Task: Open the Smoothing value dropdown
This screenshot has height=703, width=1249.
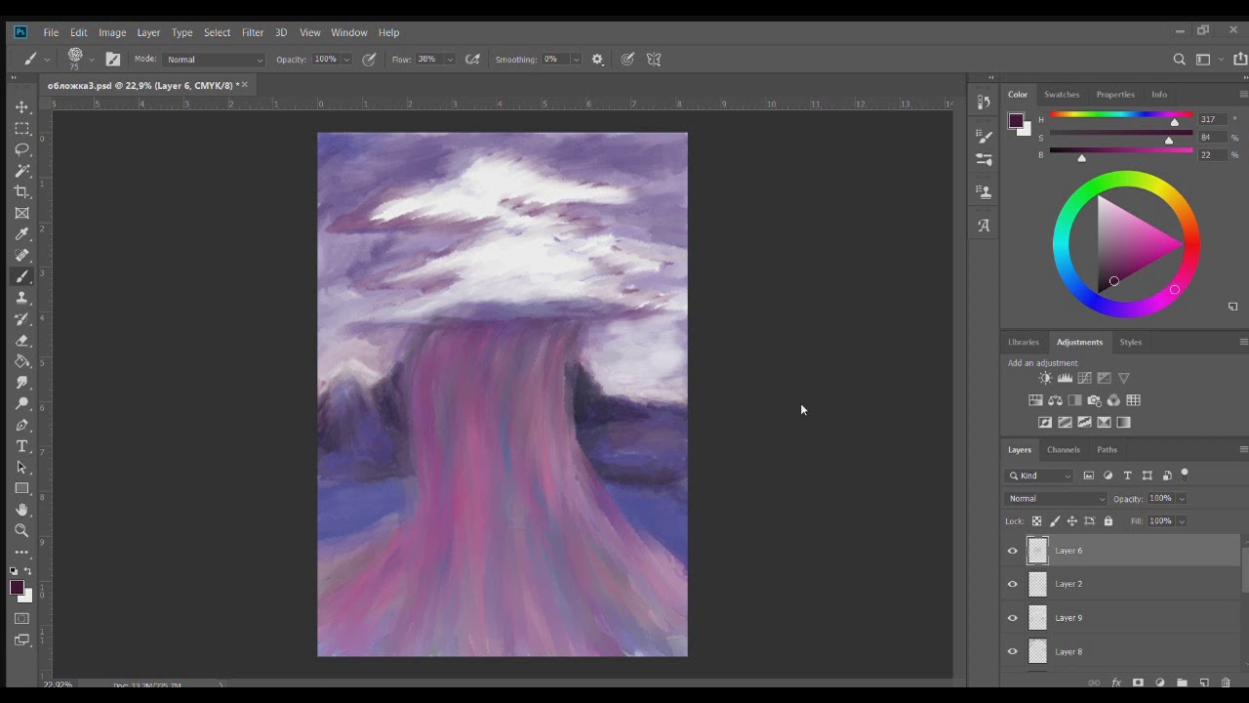Action: 576,60
